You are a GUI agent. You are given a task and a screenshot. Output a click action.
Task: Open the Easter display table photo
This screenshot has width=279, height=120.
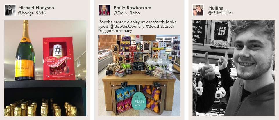click(x=139, y=75)
